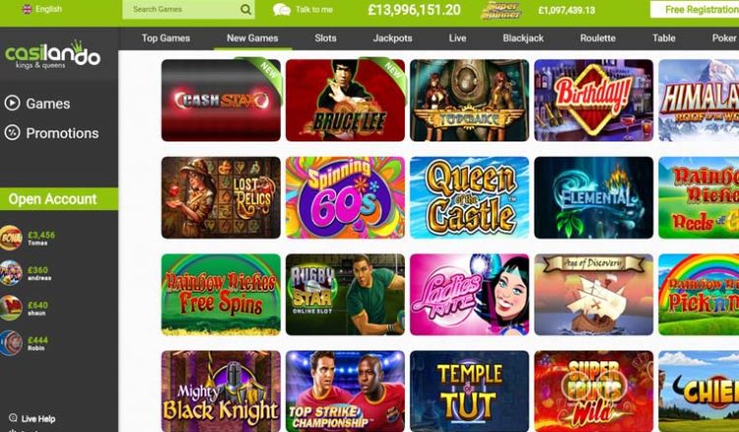This screenshot has width=739, height=432.
Task: Open the Rugby Star online slot thumbnail
Action: click(345, 295)
